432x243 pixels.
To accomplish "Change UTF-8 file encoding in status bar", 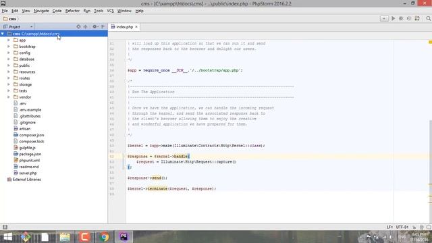I will (x=402, y=227).
